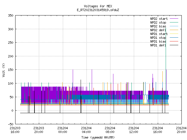The image size is (187, 140).
Task: Click the 'Time (yymmdd HH:MM)' x-axis label
Action: [x=98, y=137]
